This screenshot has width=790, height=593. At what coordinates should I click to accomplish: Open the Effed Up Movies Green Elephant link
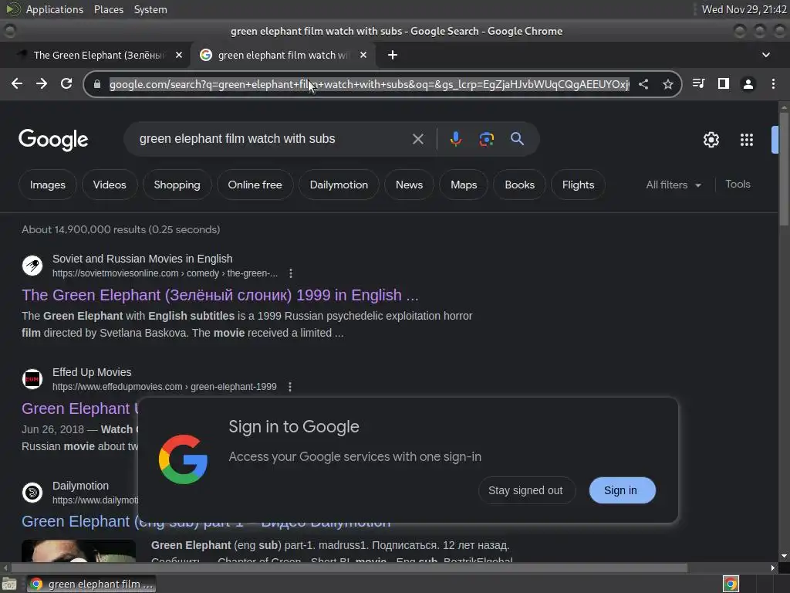[x=79, y=408]
